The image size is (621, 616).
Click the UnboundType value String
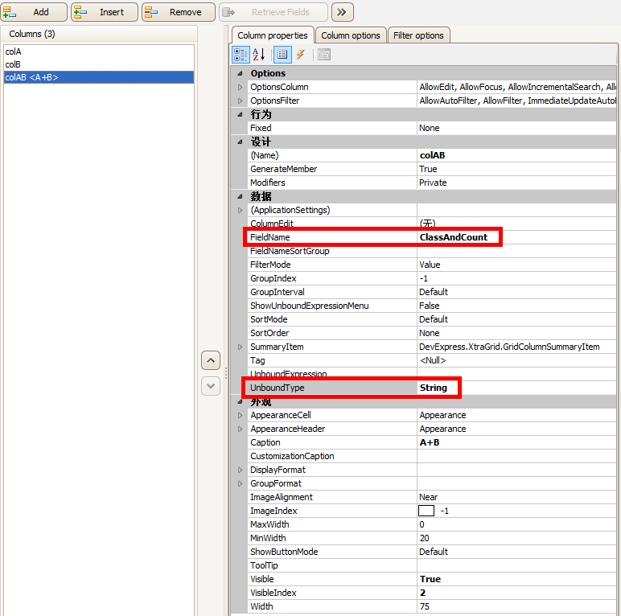434,388
